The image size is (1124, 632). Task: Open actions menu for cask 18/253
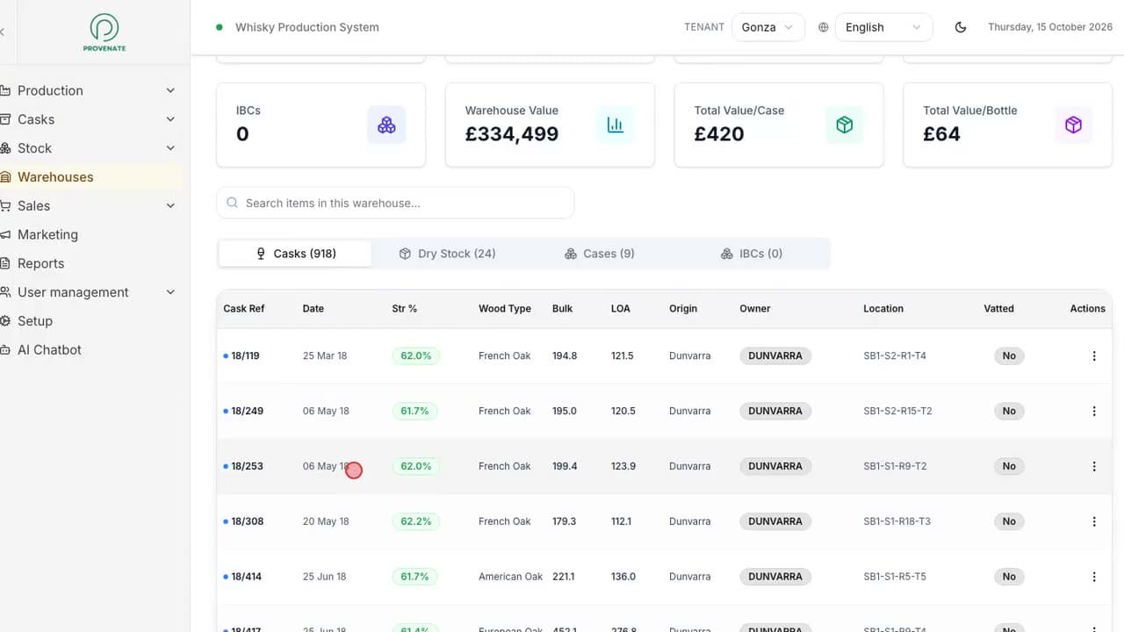(1094, 466)
